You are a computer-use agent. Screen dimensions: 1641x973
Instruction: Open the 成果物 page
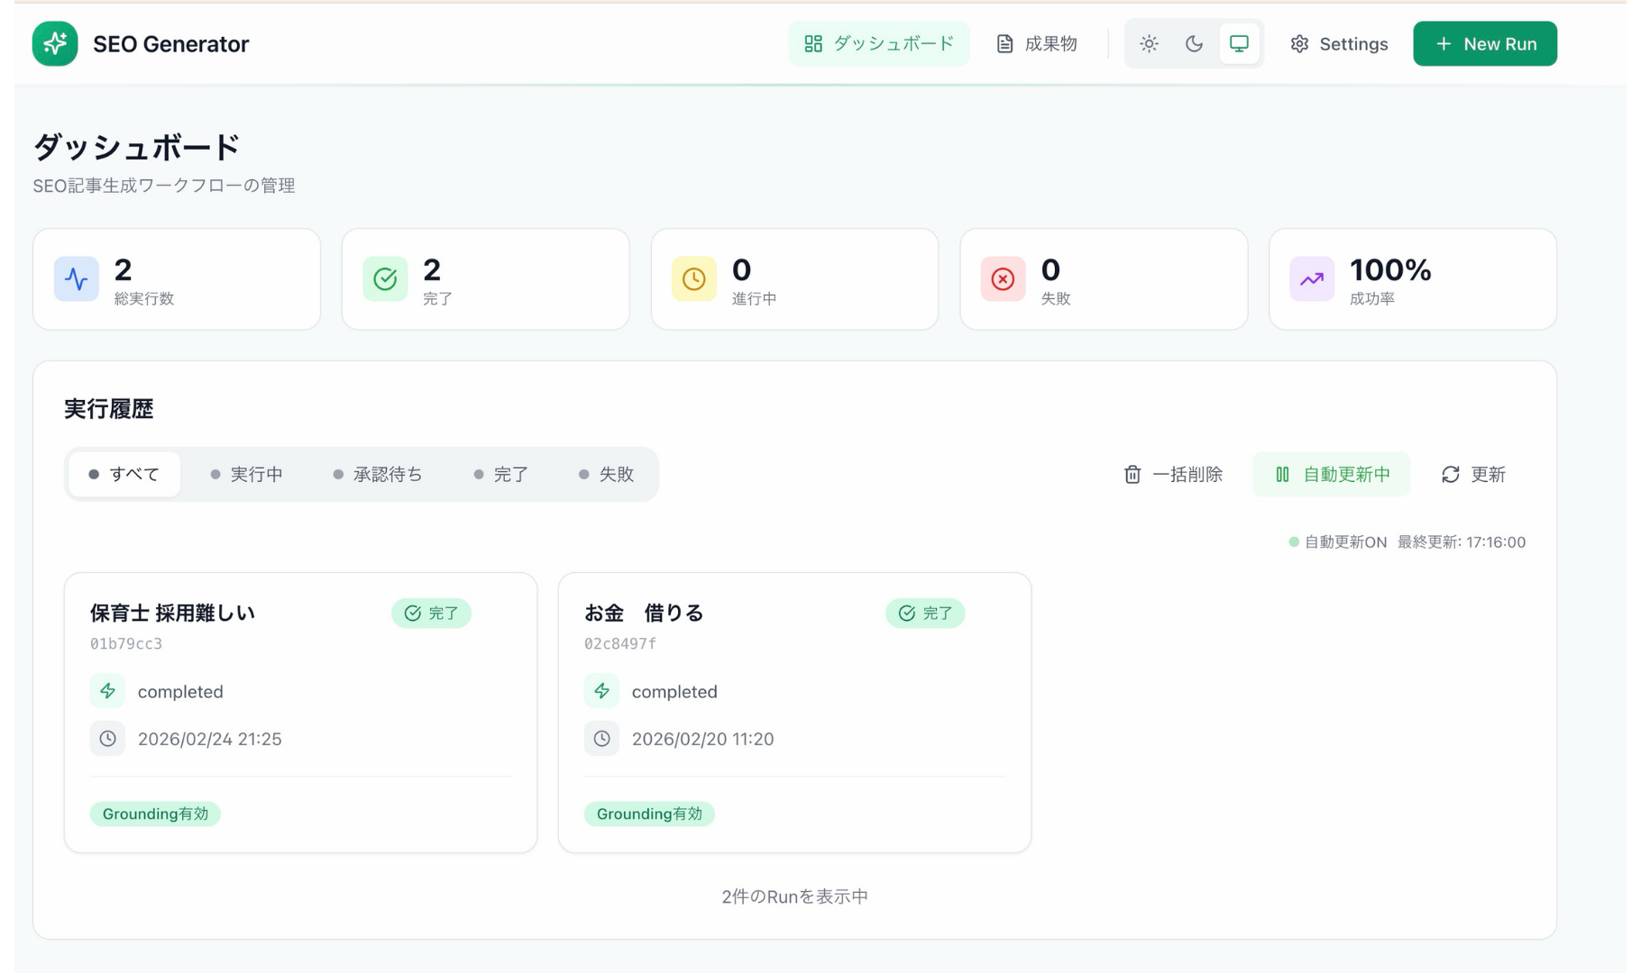tap(1037, 43)
